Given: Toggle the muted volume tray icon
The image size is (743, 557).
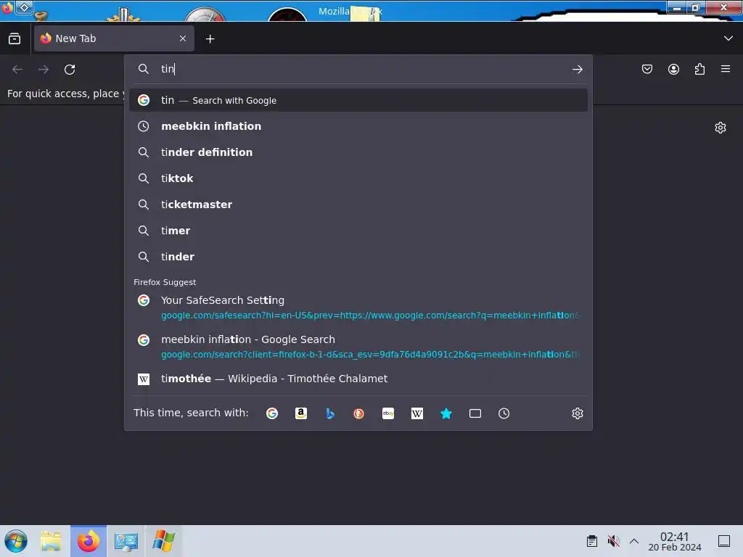Looking at the screenshot, I should tap(613, 541).
